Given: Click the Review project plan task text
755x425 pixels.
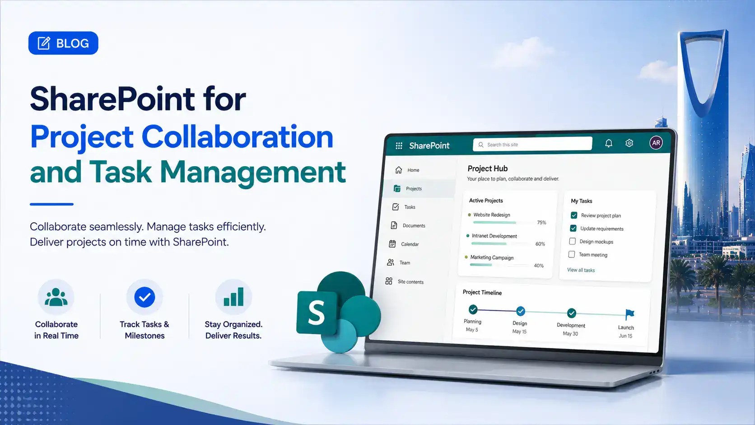Looking at the screenshot, I should pyautogui.click(x=601, y=215).
